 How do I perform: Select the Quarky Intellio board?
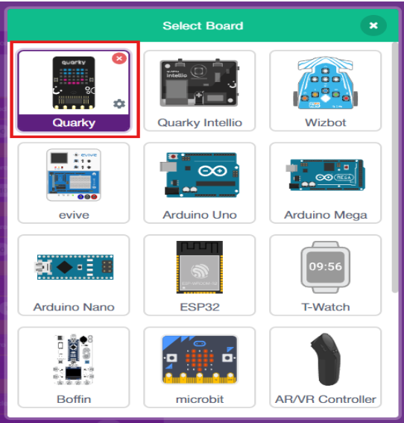200,91
